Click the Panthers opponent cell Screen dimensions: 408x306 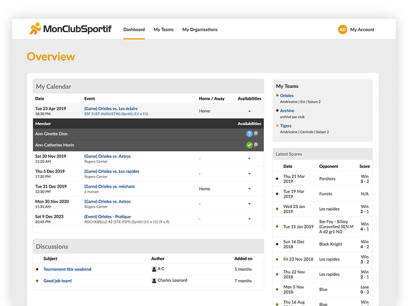pyautogui.click(x=327, y=179)
